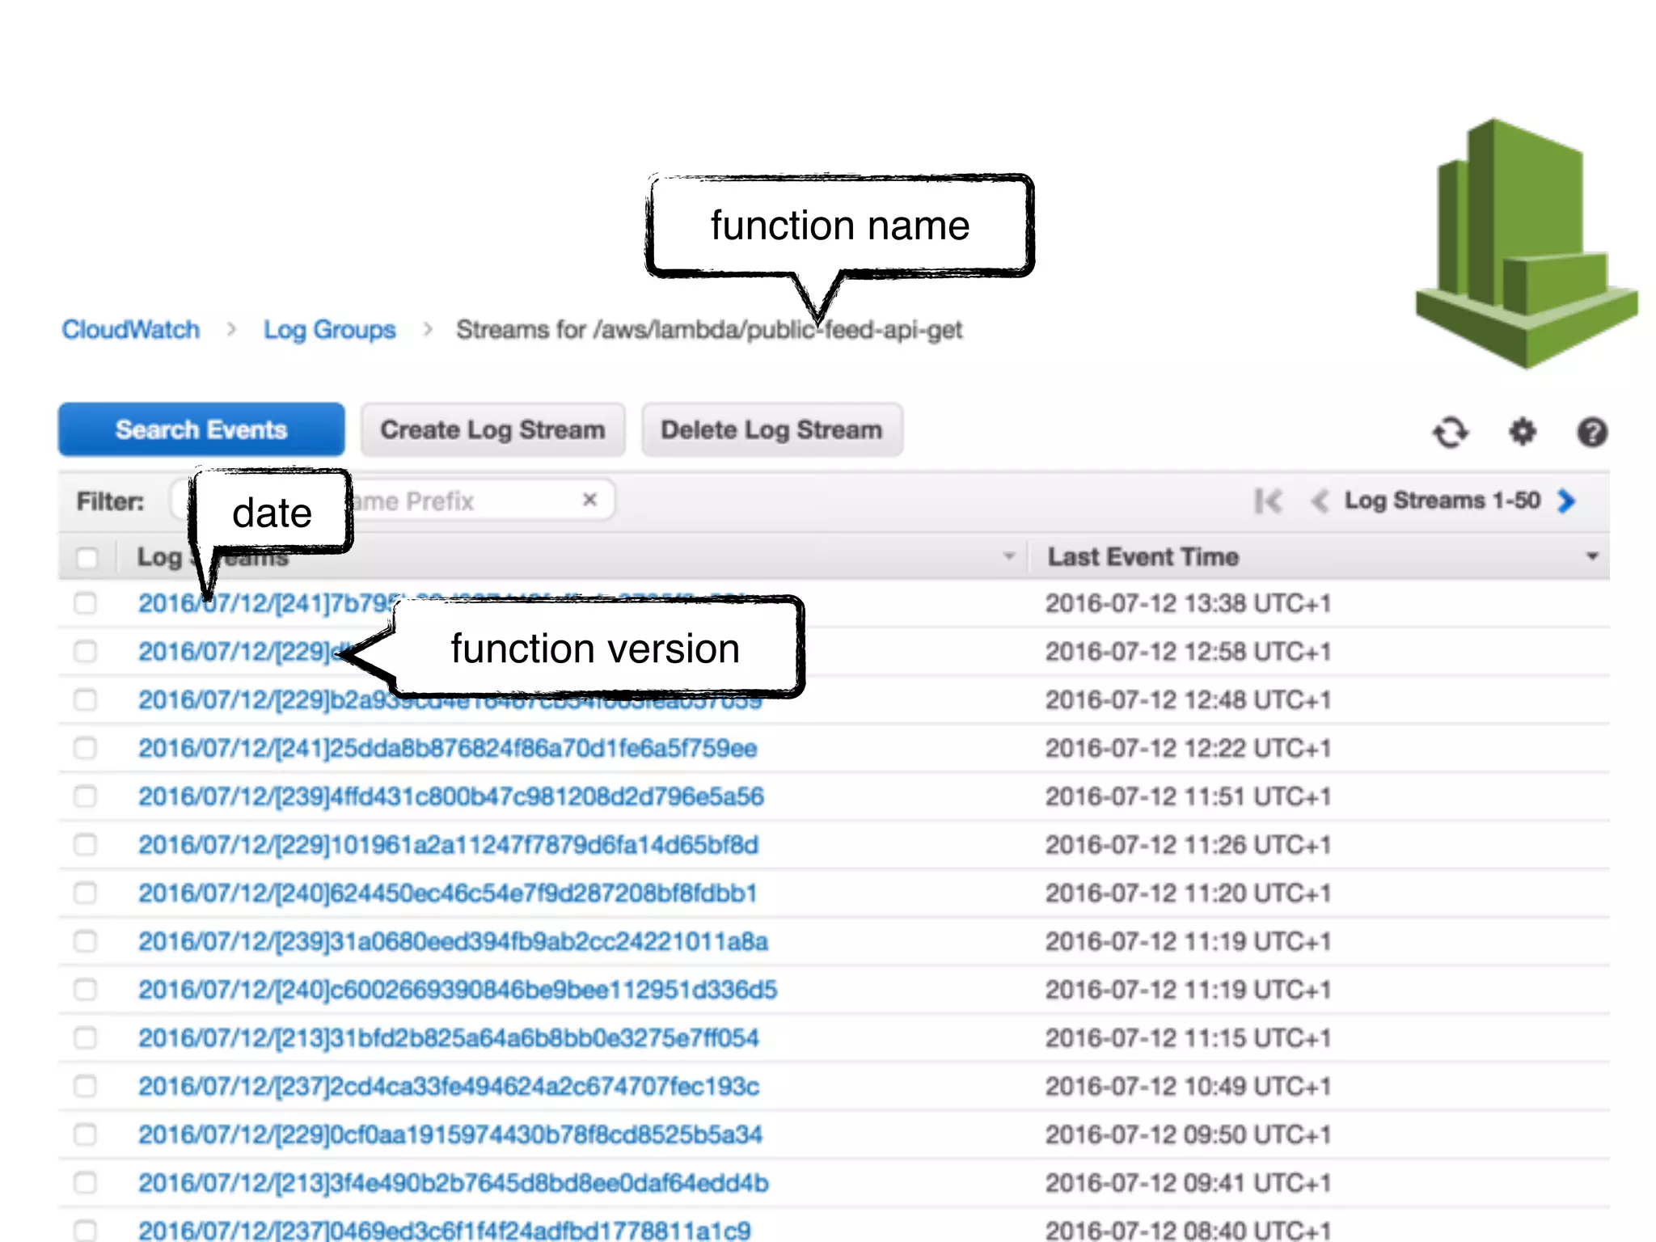Viewport: 1656px width, 1242px height.
Task: Click Delete Log Stream button
Action: pos(771,429)
